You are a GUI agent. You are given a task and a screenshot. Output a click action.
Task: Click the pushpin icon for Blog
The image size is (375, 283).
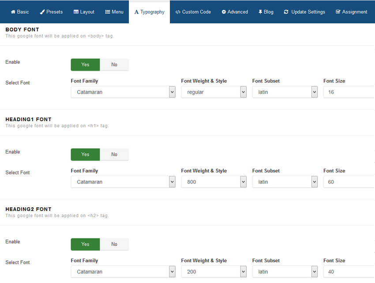pos(260,12)
